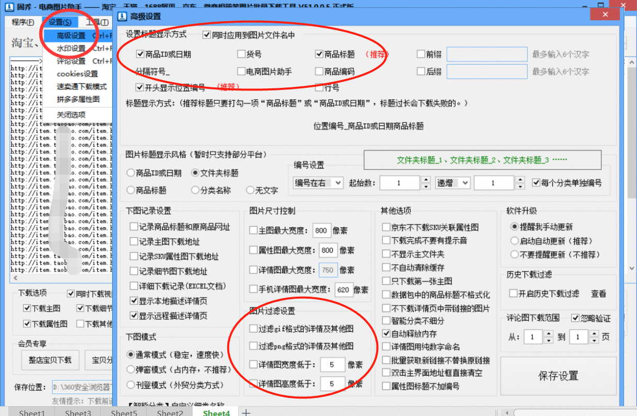
Task: Tick the 商品编码 checkbox
Action: [x=335, y=71]
